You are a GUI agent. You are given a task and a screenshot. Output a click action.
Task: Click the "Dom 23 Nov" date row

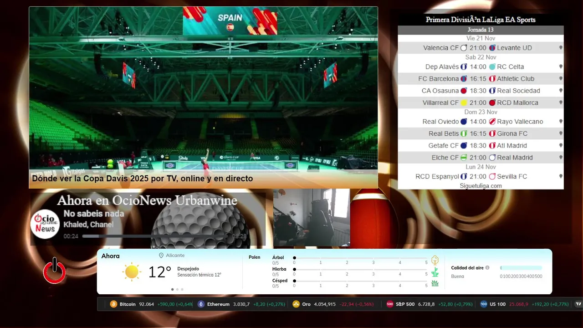click(x=481, y=112)
